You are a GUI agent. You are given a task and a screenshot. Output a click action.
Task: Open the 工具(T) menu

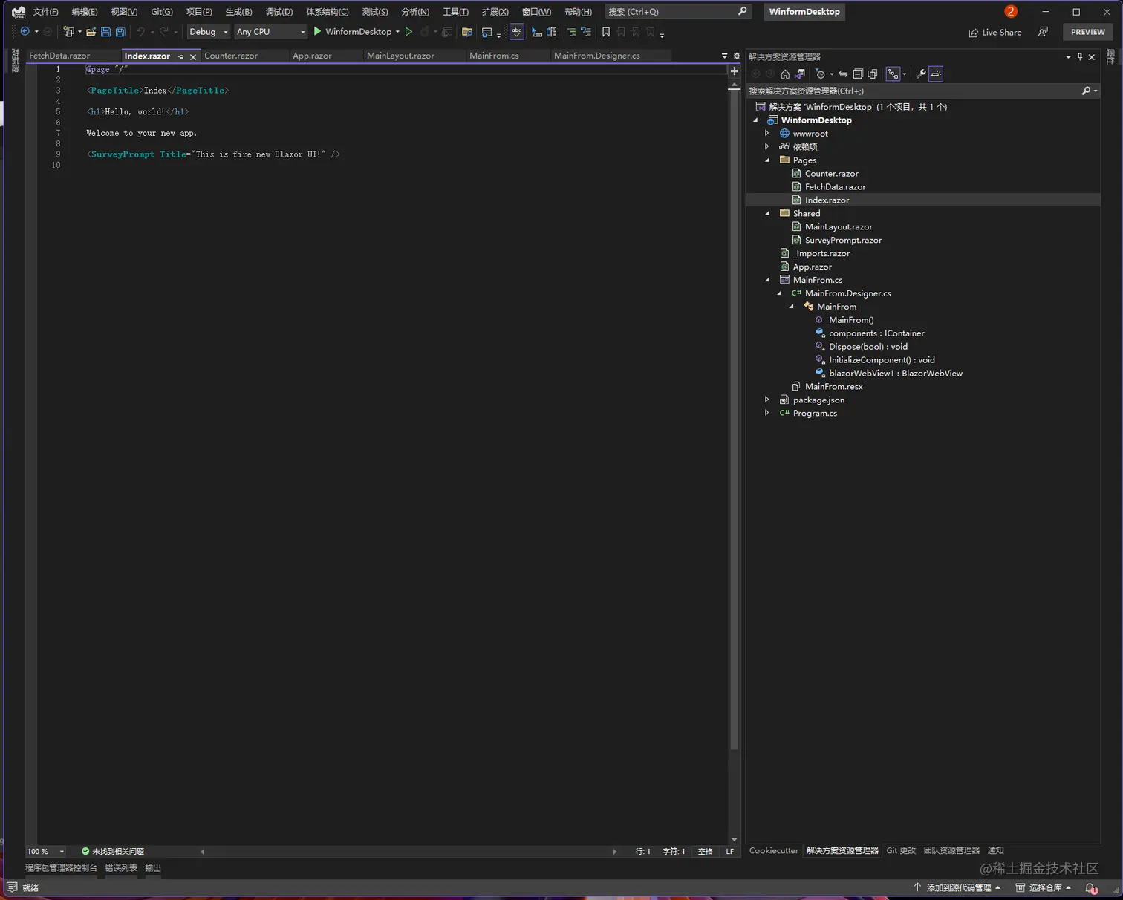click(455, 11)
